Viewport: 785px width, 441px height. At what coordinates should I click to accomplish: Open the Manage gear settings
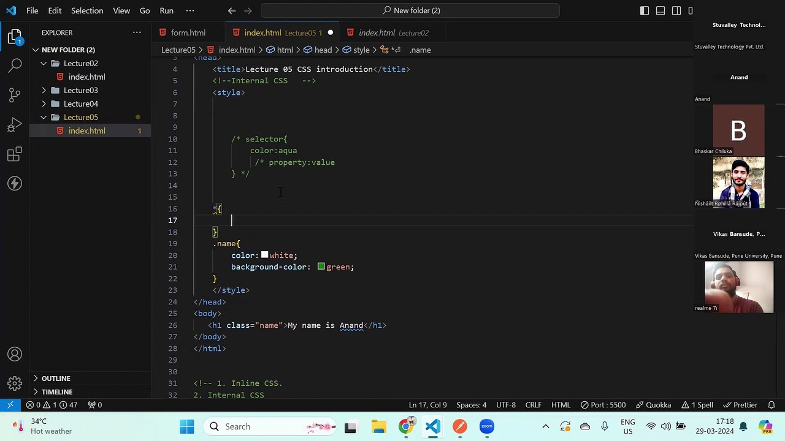[15, 384]
